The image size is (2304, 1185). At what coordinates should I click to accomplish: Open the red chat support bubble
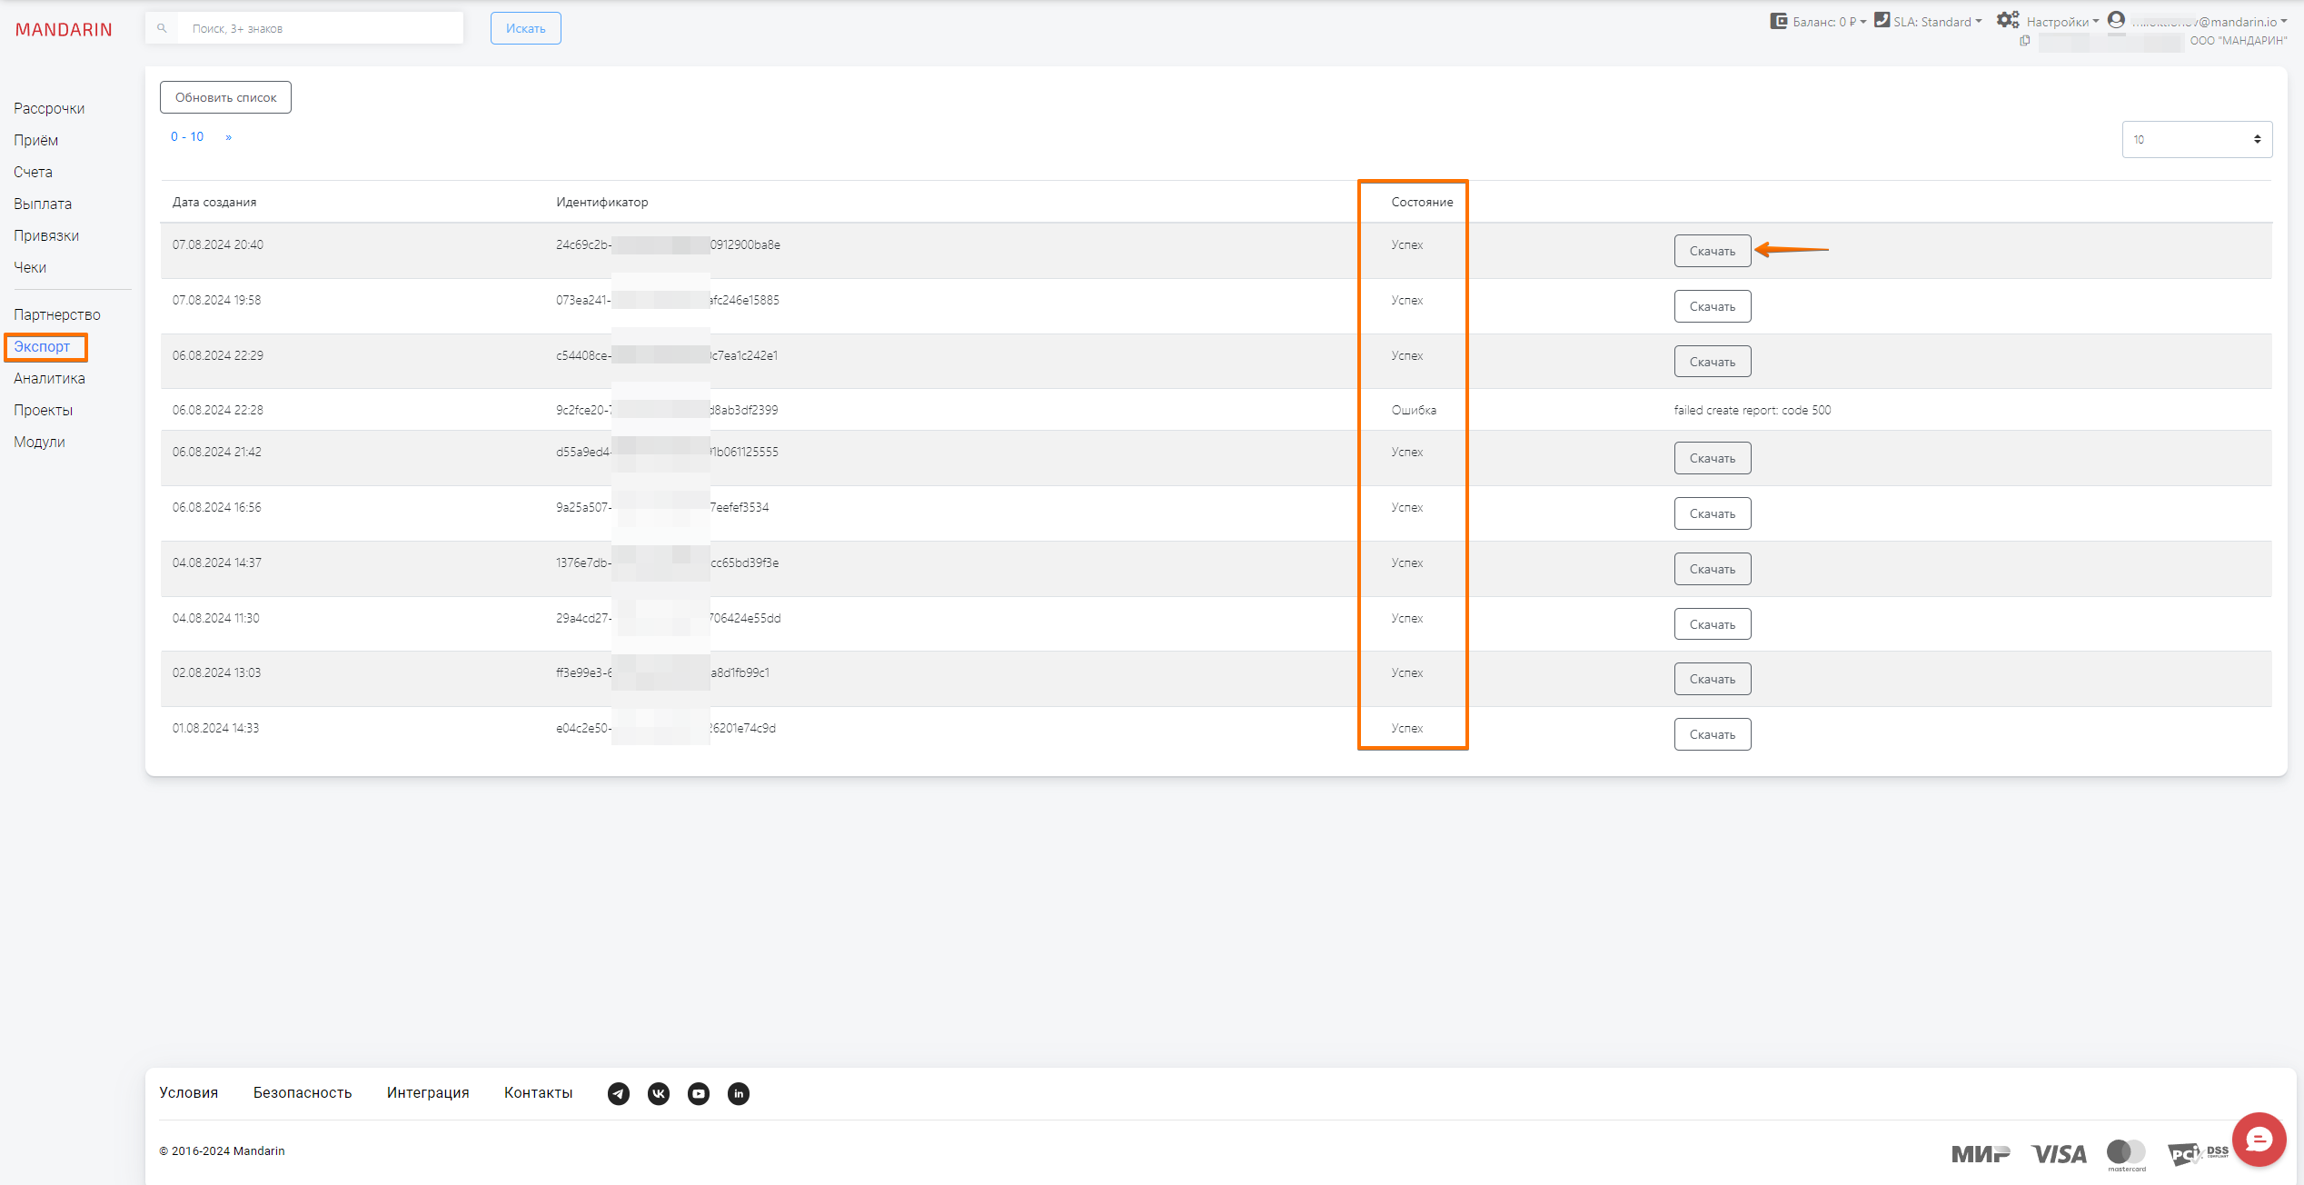2259,1139
